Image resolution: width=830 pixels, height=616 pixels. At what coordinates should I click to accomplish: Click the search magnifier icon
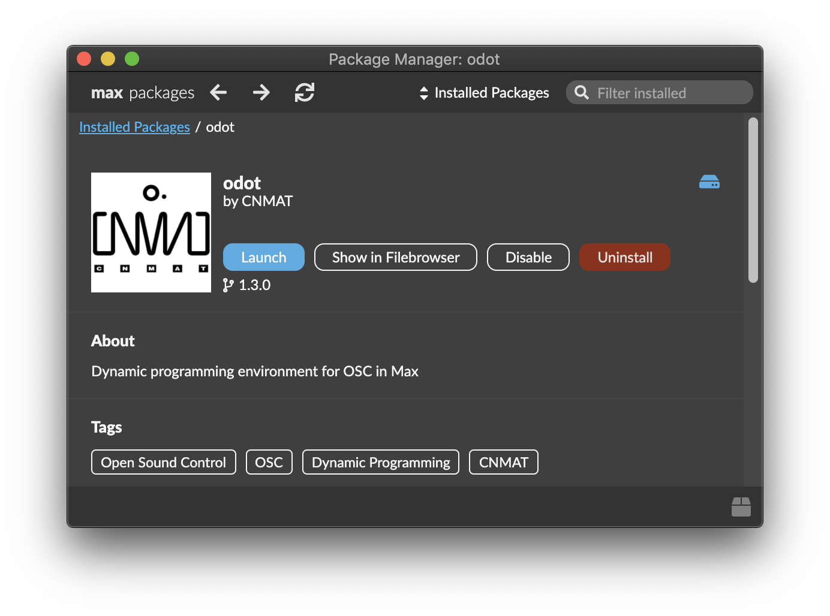(x=582, y=92)
